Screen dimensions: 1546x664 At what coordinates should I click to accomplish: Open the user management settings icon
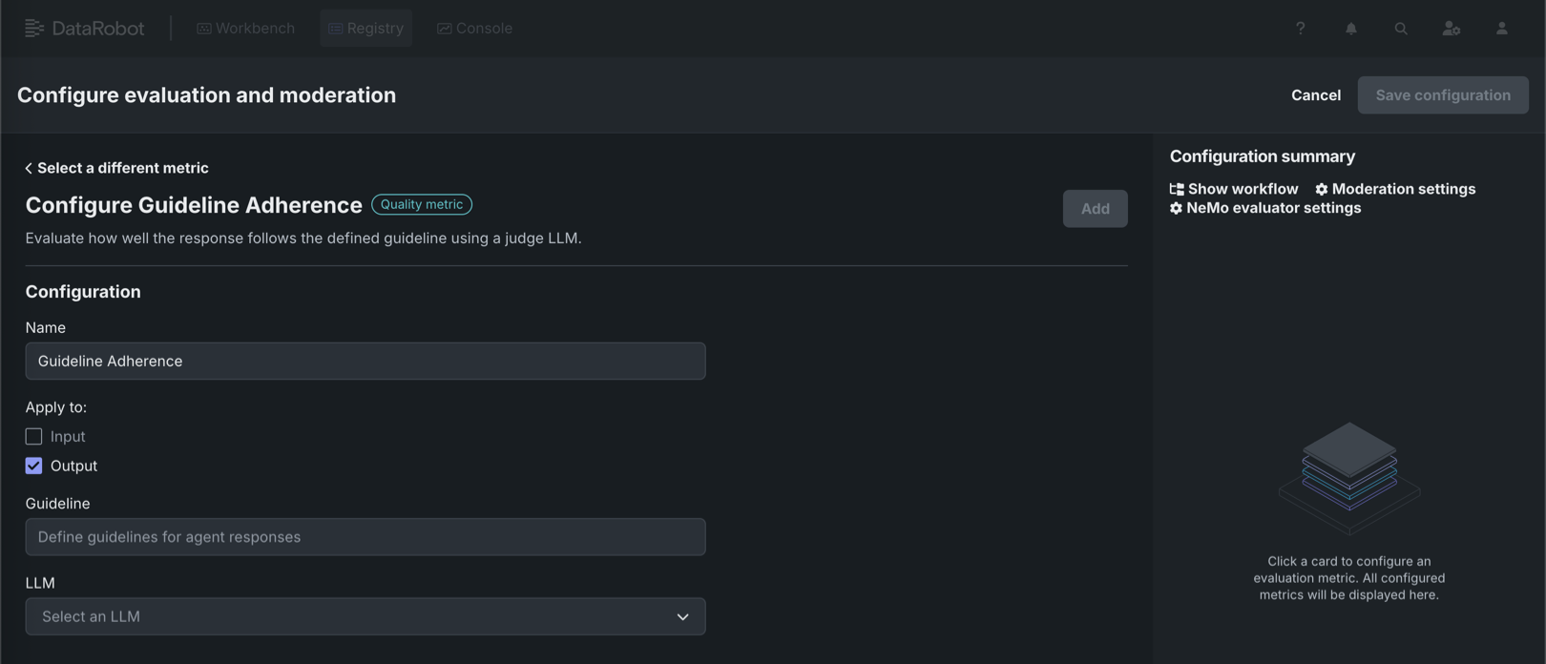[1451, 29]
